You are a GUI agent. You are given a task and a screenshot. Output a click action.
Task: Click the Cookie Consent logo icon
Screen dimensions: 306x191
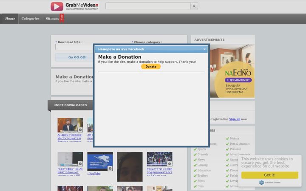(261, 183)
